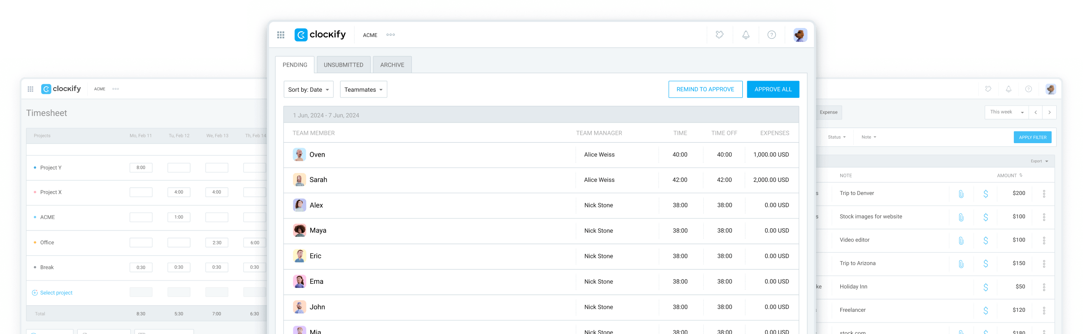Click the notification bell in center header
Screen dimensions: 1083x334
[x=746, y=35]
